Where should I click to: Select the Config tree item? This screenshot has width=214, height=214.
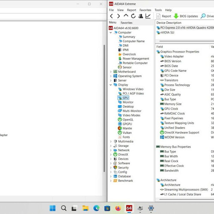point(120,172)
